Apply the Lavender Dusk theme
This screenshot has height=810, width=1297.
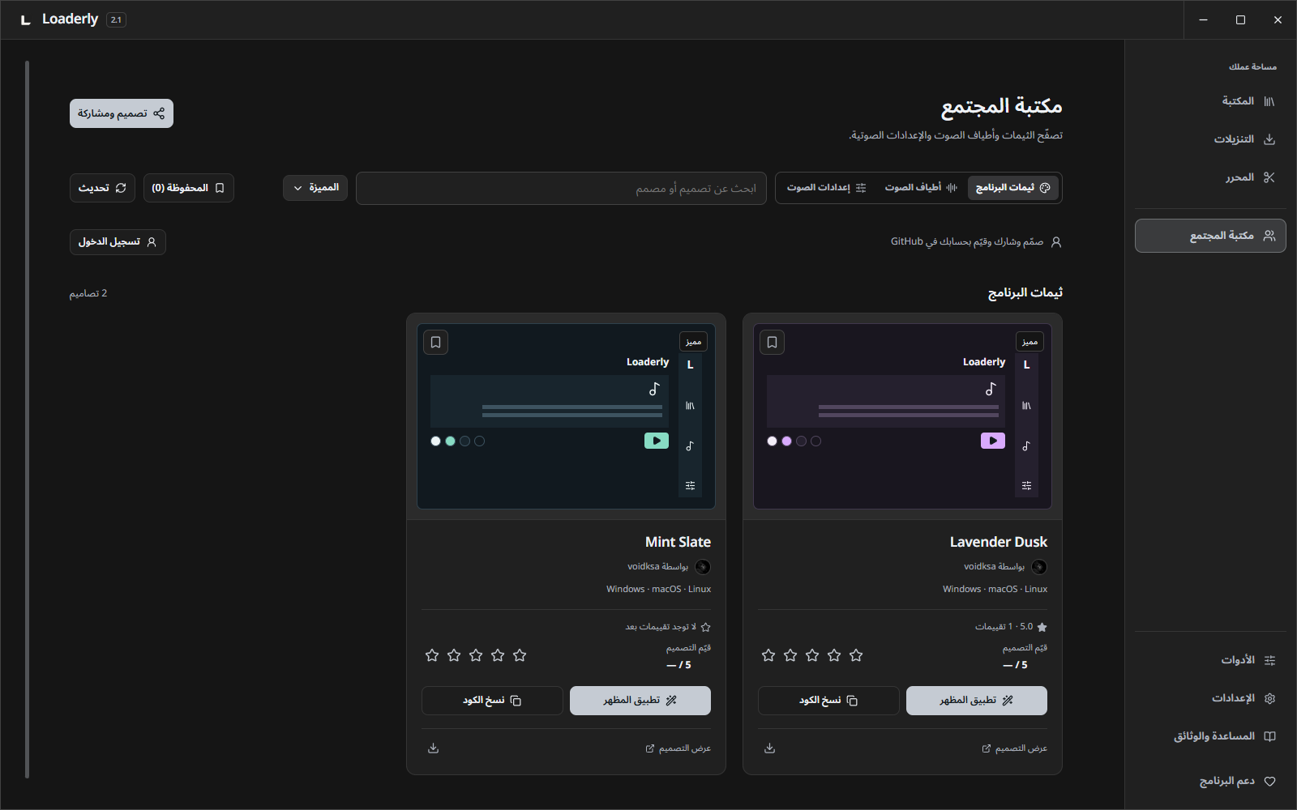[x=977, y=701]
